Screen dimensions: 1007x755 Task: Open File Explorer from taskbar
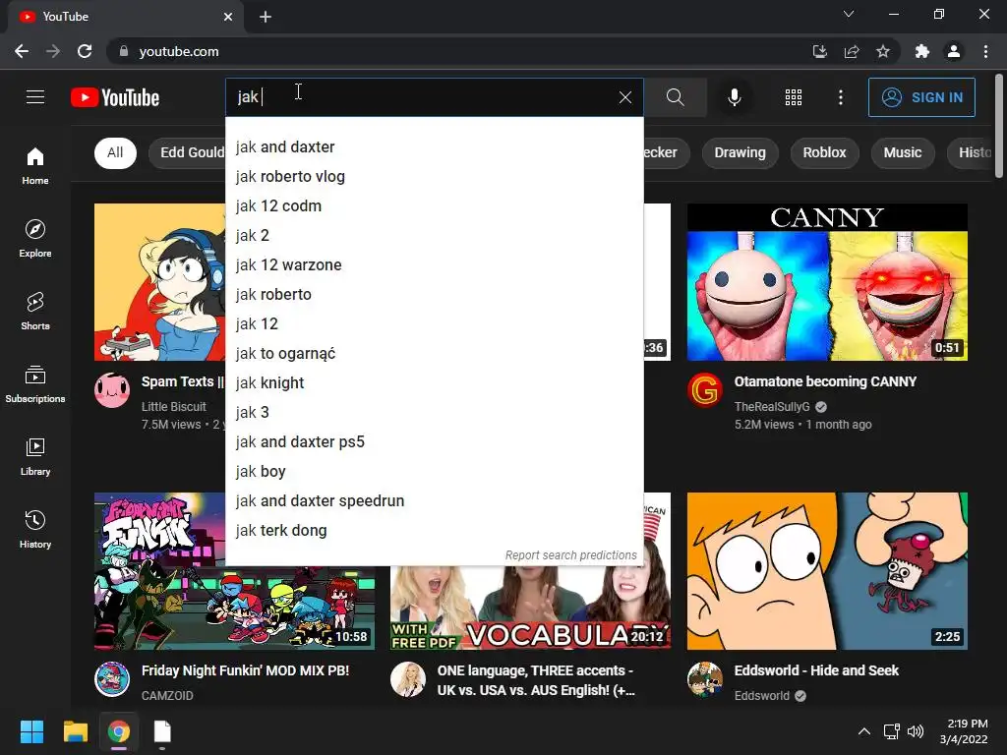[x=75, y=731]
